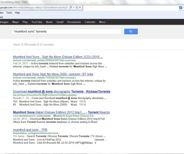Open result Mumford and Sons Sigh No More-2009 isoHunt
Viewport: 184px width, 154px height.
coord(53,74)
